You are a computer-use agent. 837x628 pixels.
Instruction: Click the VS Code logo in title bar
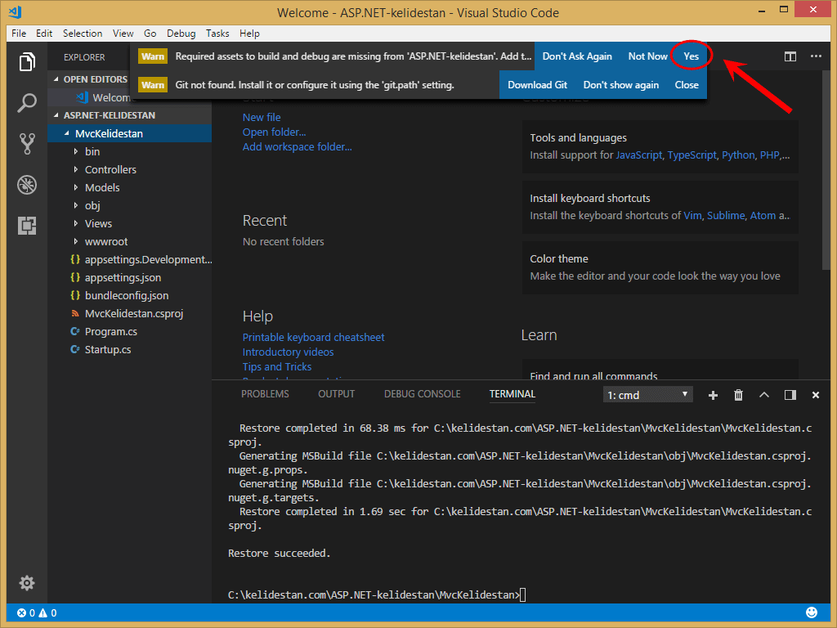click(15, 11)
